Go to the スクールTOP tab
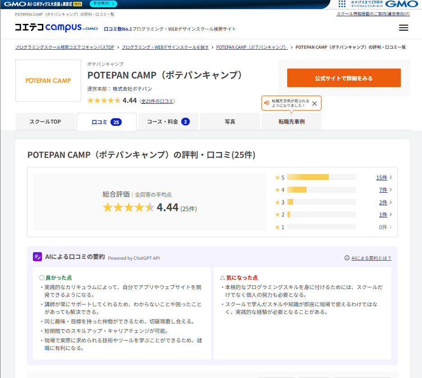The image size is (422, 378). (45, 121)
